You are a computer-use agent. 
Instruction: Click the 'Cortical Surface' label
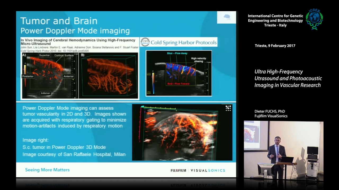click(64, 55)
